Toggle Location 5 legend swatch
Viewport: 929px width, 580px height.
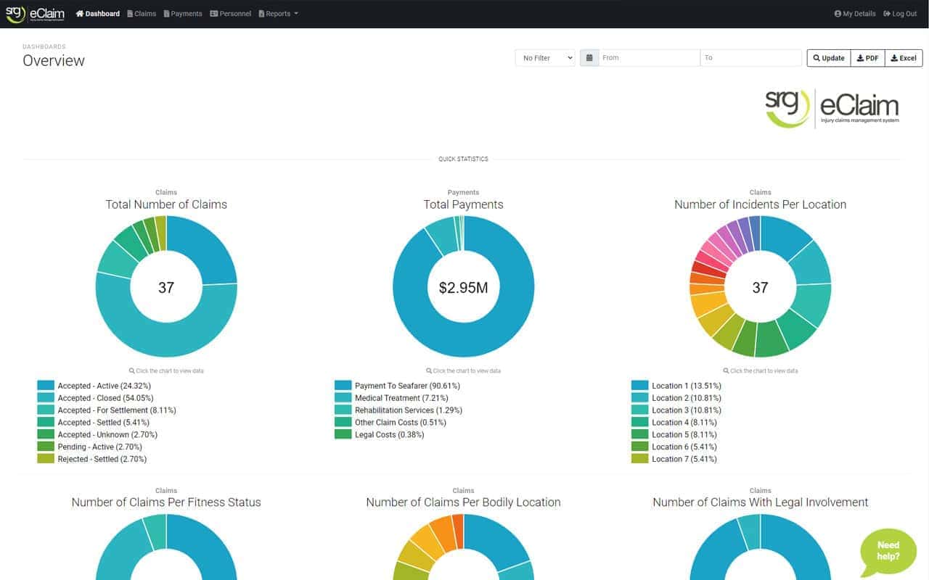coord(639,435)
